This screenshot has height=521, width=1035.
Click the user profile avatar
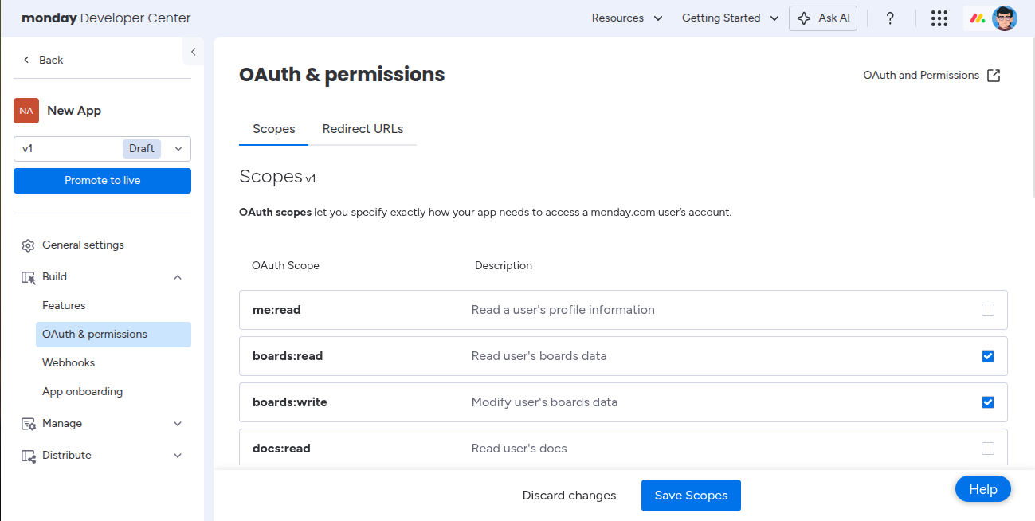tap(1005, 18)
